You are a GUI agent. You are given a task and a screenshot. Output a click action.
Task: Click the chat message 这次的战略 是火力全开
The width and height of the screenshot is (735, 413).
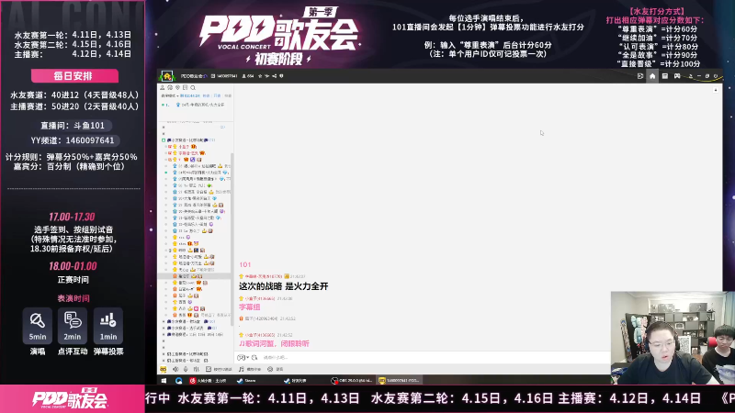pyautogui.click(x=284, y=286)
